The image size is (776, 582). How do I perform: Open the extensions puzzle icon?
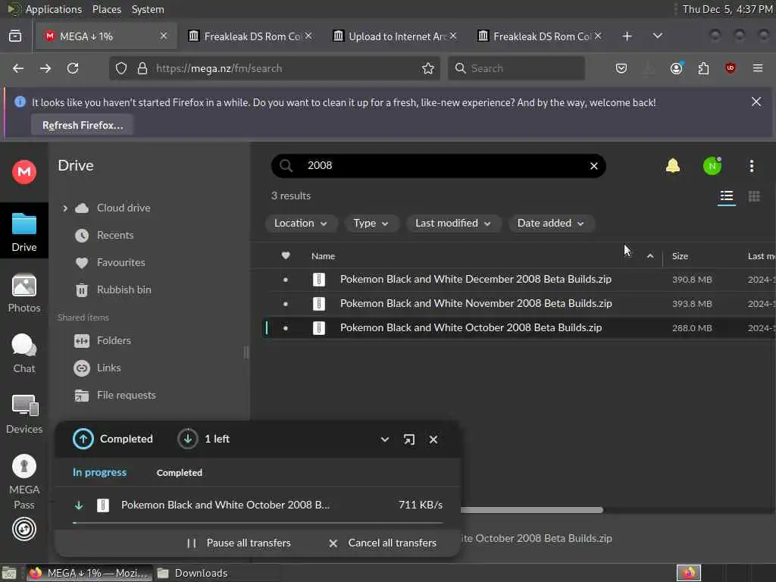(703, 68)
